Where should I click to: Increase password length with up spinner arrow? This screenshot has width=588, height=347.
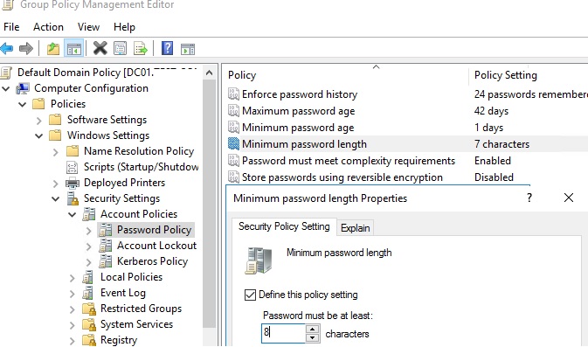[312, 330]
